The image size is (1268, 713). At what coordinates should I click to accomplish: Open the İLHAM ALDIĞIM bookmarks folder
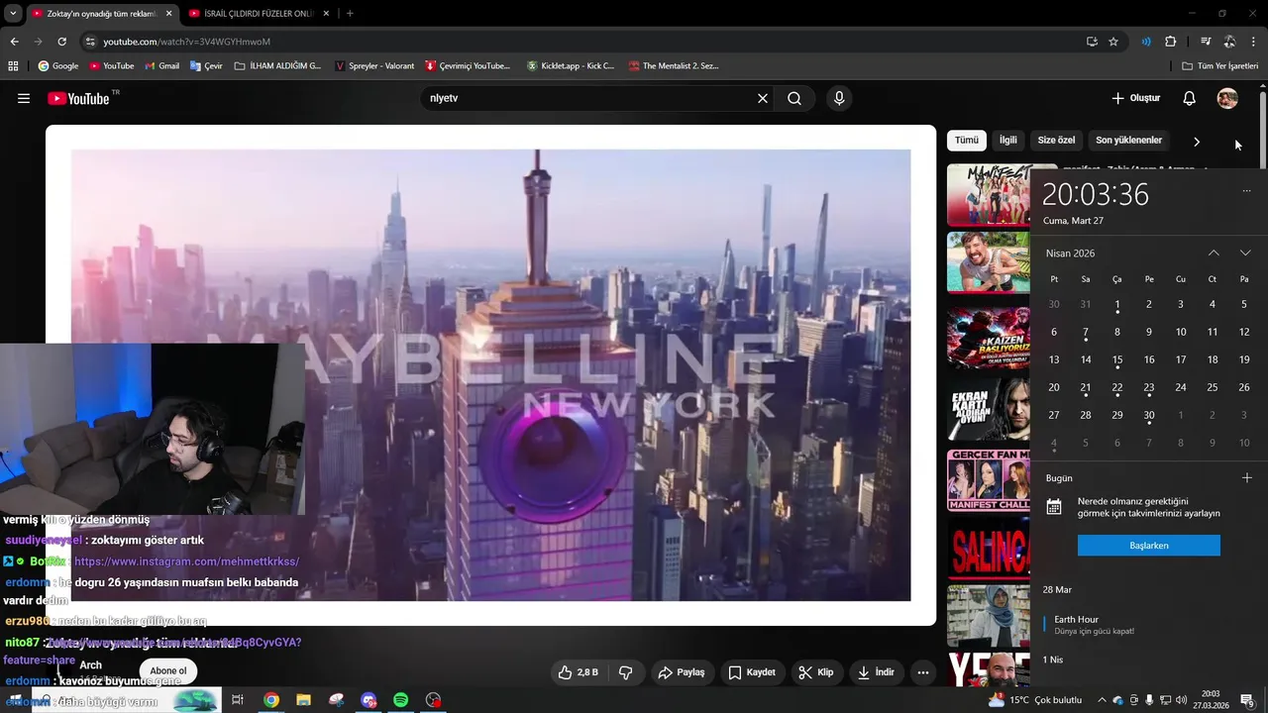point(278,65)
